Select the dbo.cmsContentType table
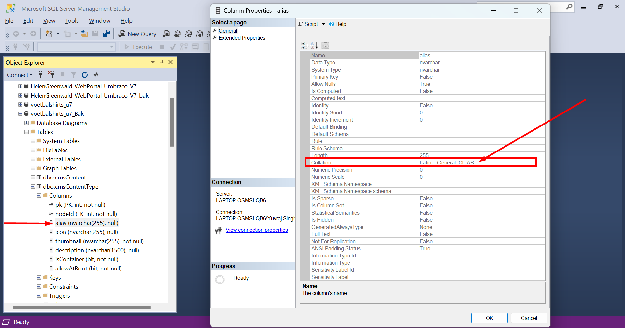625x328 pixels. 71,187
